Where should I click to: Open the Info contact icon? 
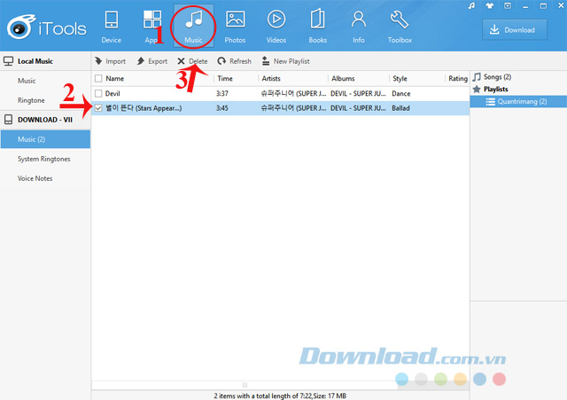point(358,20)
